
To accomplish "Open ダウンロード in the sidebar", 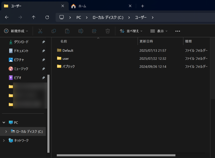I will tap(21, 42).
